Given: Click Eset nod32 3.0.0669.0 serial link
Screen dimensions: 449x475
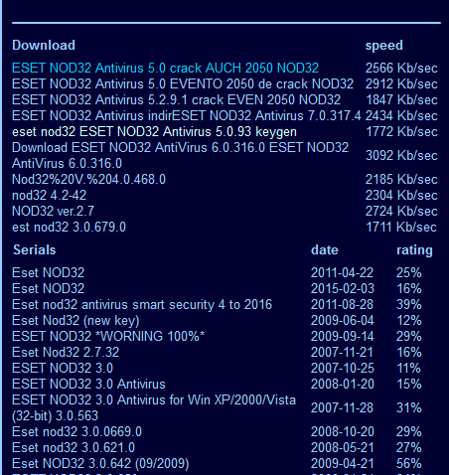Looking at the screenshot, I should (76, 431).
